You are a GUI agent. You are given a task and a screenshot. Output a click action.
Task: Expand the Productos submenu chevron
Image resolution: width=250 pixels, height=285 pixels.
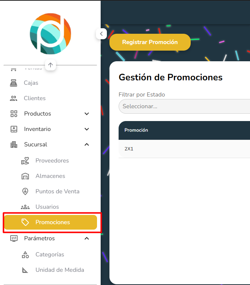point(87,114)
